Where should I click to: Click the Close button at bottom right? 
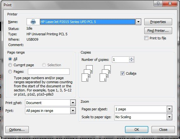[163, 130]
